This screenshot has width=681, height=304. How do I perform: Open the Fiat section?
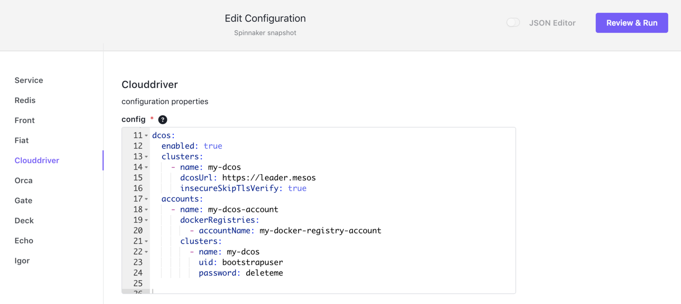[22, 140]
